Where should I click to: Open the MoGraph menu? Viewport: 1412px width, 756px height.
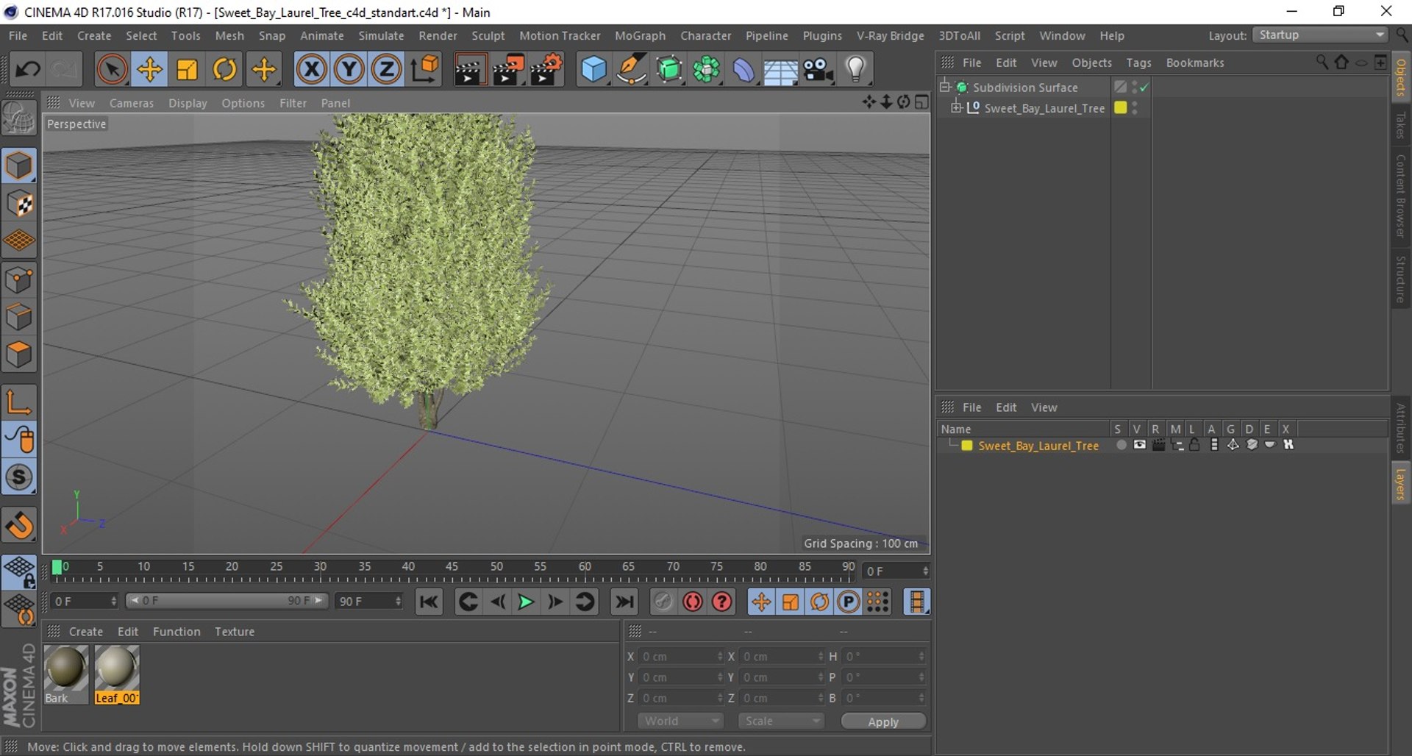[x=640, y=35]
